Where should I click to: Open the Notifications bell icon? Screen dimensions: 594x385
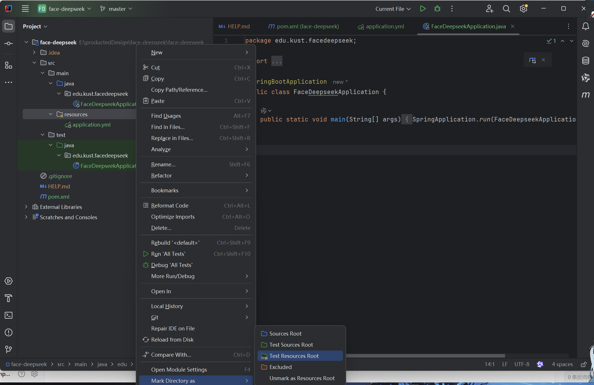(585, 27)
